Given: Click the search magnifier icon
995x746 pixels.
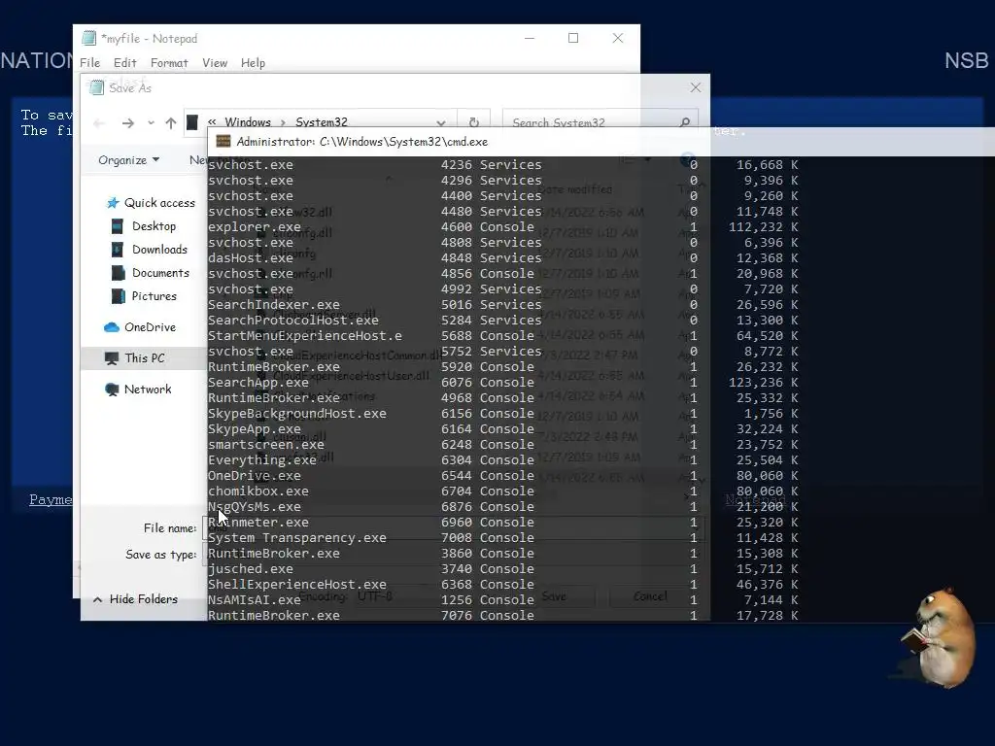Looking at the screenshot, I should (x=685, y=121).
